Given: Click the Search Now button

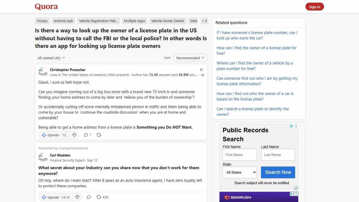Looking at the screenshot, I should pyautogui.click(x=278, y=172).
